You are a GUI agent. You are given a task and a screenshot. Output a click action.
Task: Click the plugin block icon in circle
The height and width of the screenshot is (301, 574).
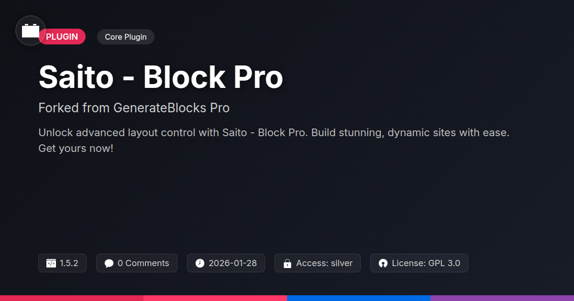coord(31,31)
